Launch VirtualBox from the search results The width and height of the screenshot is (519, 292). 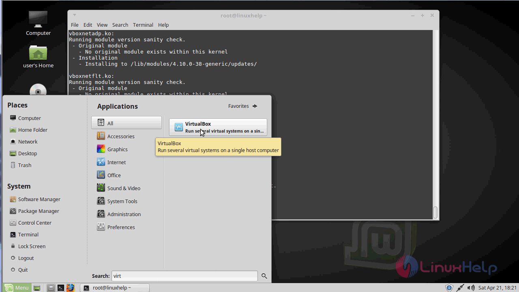click(x=218, y=127)
